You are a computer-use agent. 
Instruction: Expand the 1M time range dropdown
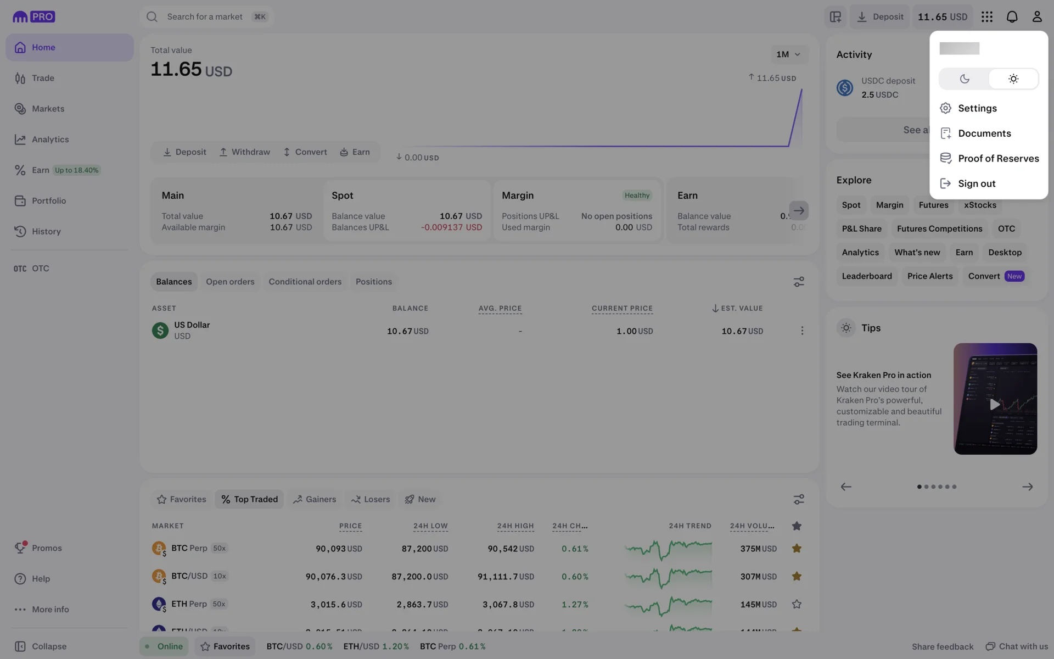click(x=788, y=54)
